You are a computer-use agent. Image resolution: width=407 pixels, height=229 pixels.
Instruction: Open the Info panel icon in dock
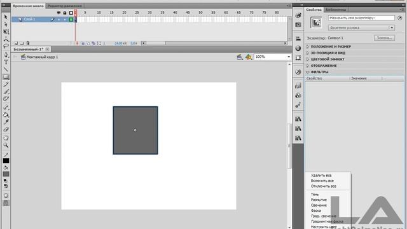tap(298, 48)
